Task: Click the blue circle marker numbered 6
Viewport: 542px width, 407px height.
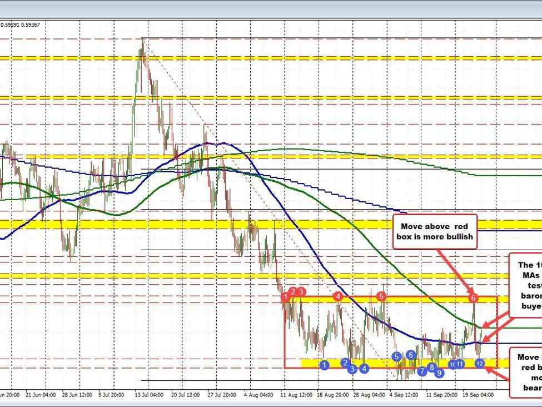Action: tap(411, 355)
